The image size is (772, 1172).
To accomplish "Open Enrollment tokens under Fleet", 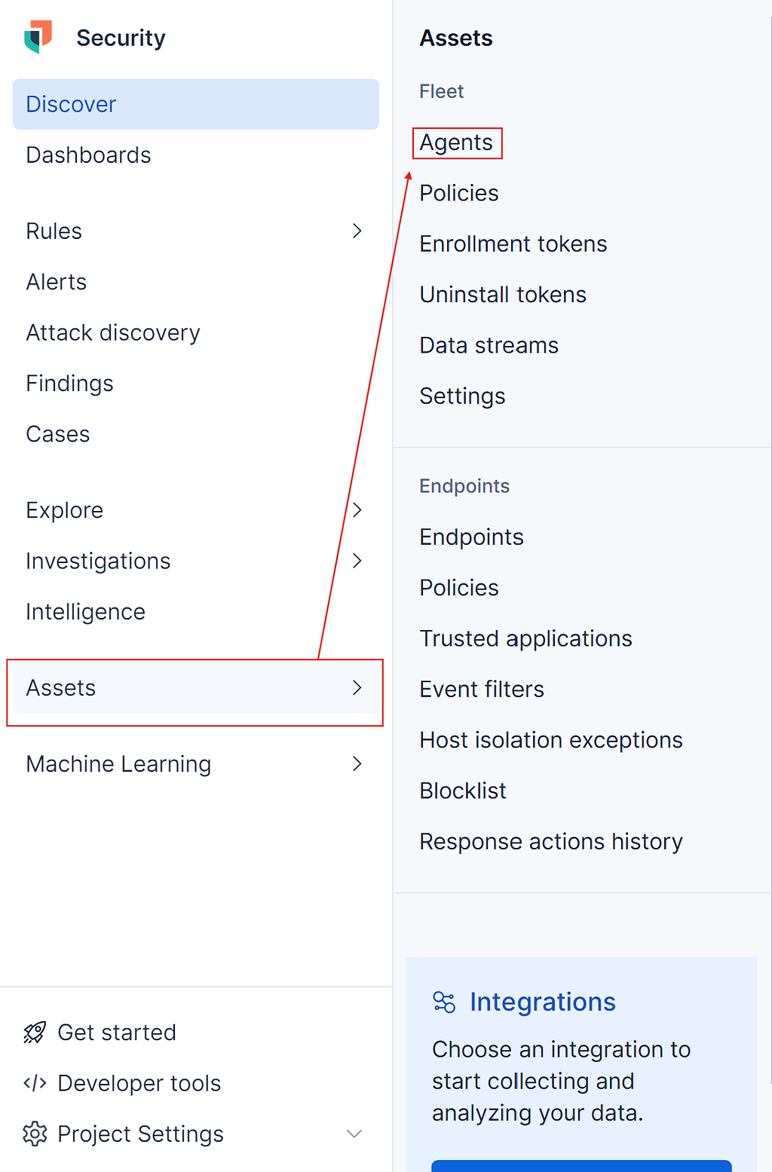I will tap(513, 244).
